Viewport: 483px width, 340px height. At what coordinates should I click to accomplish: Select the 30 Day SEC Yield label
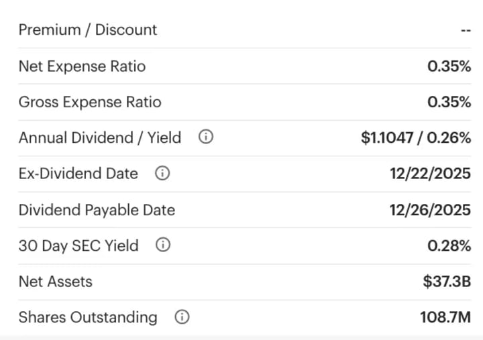click(x=78, y=245)
